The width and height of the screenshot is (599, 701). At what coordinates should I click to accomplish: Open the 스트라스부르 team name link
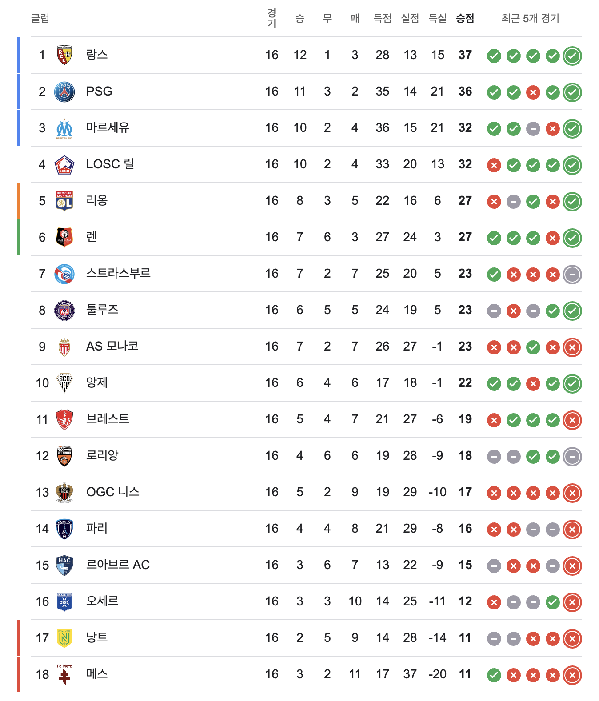(x=118, y=273)
